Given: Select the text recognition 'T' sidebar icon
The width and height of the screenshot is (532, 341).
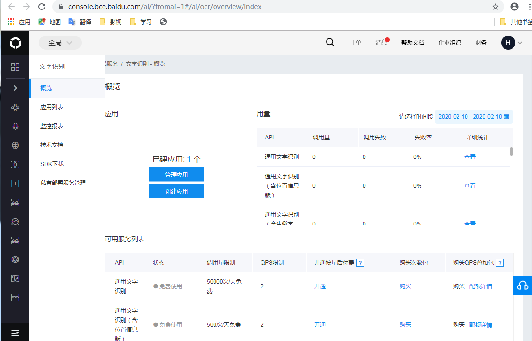Looking at the screenshot, I should (x=15, y=184).
